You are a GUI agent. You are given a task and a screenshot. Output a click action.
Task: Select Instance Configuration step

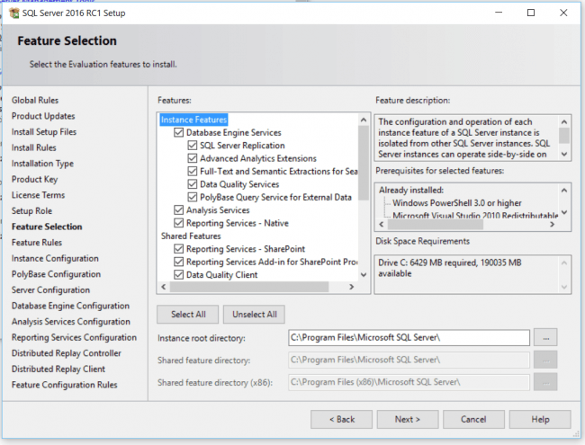55,258
